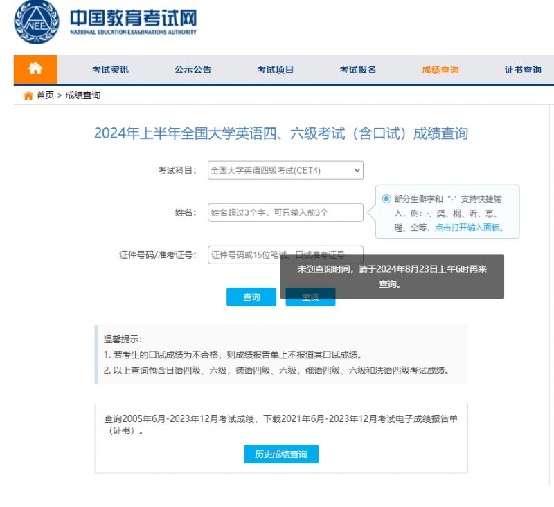Focus the 证件号码/准考证号 input field

285,255
